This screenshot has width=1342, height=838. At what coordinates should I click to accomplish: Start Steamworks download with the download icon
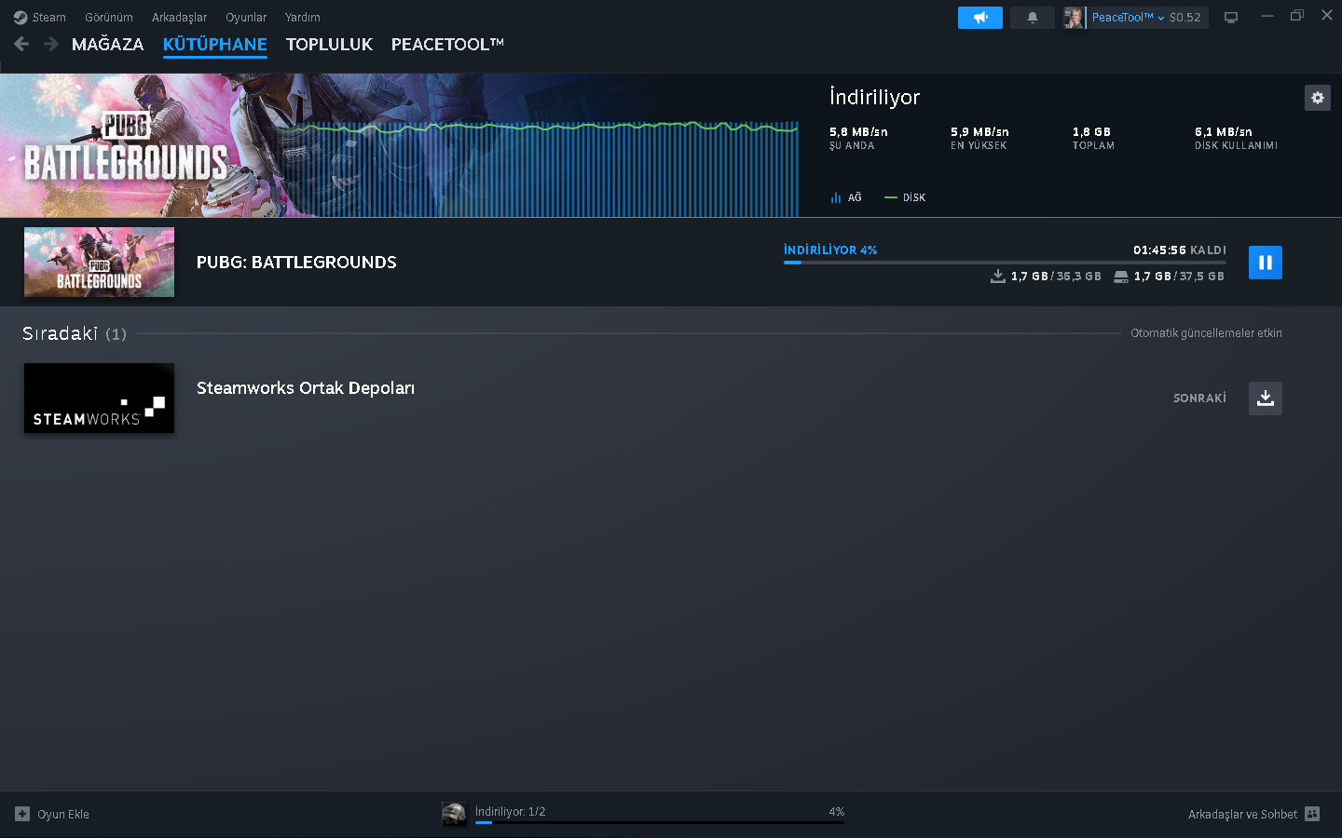[x=1266, y=399]
